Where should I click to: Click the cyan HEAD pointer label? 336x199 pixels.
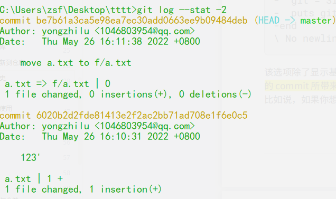click(269, 21)
